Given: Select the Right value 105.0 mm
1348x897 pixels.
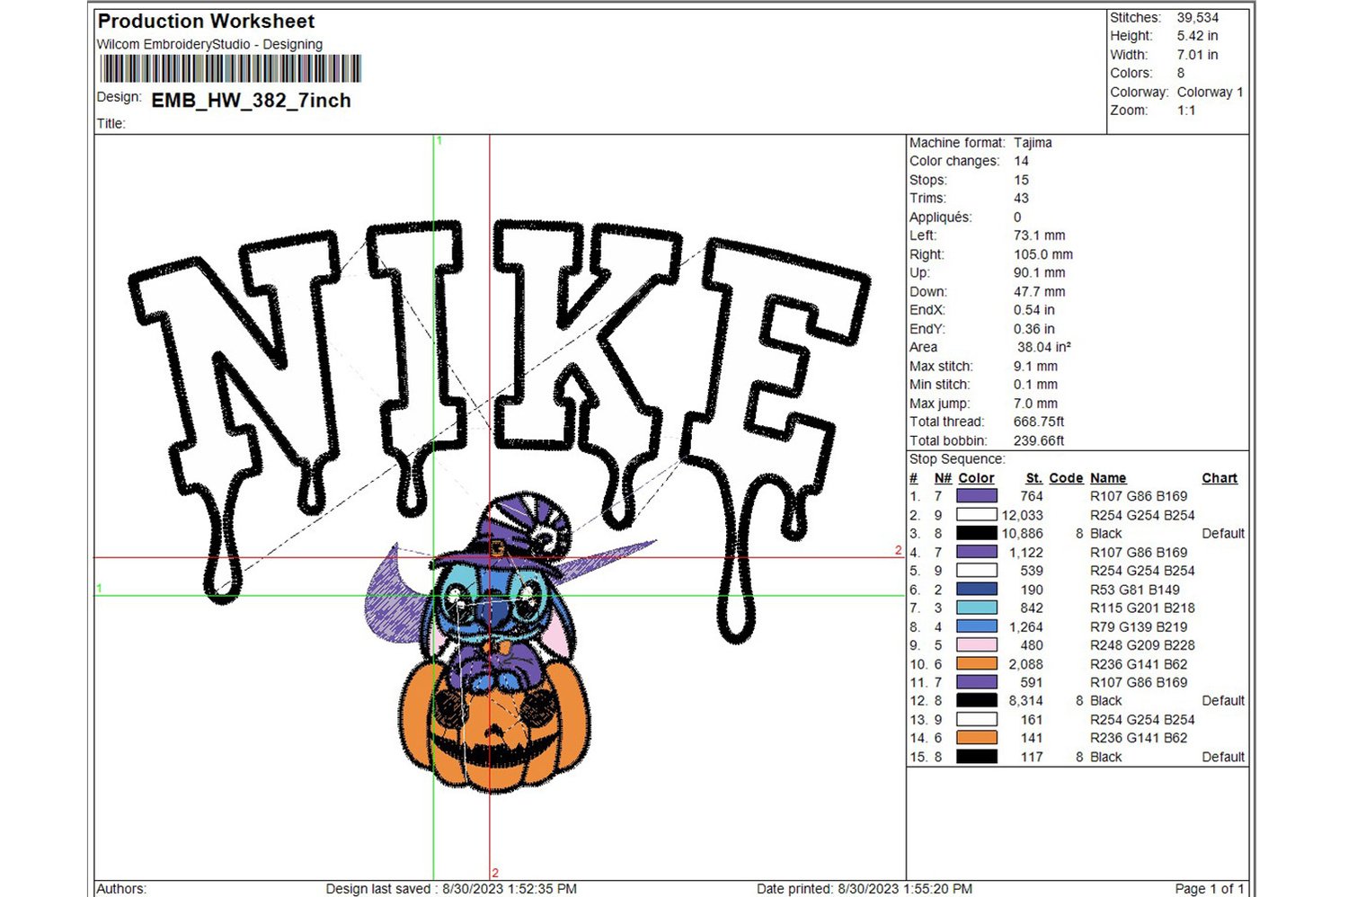Looking at the screenshot, I should click(1043, 254).
